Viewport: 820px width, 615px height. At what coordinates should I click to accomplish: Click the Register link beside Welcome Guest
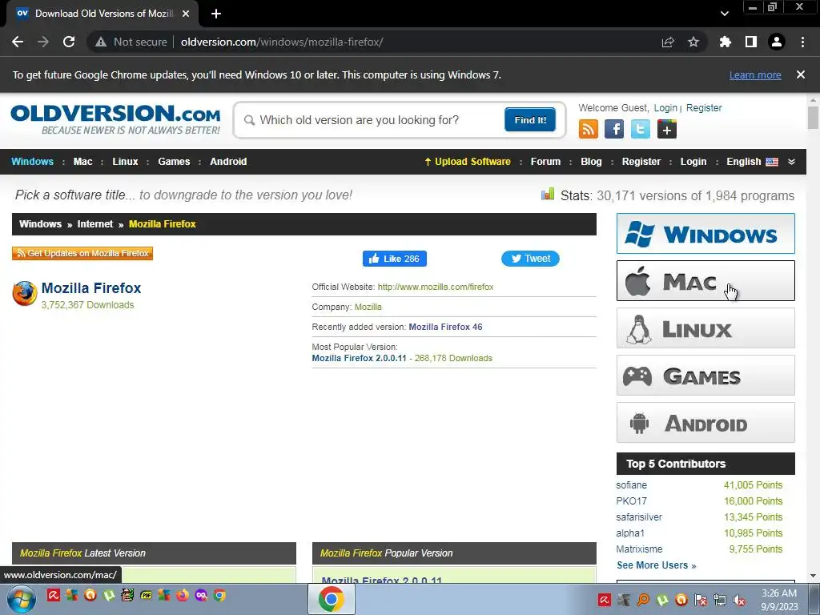[704, 108]
